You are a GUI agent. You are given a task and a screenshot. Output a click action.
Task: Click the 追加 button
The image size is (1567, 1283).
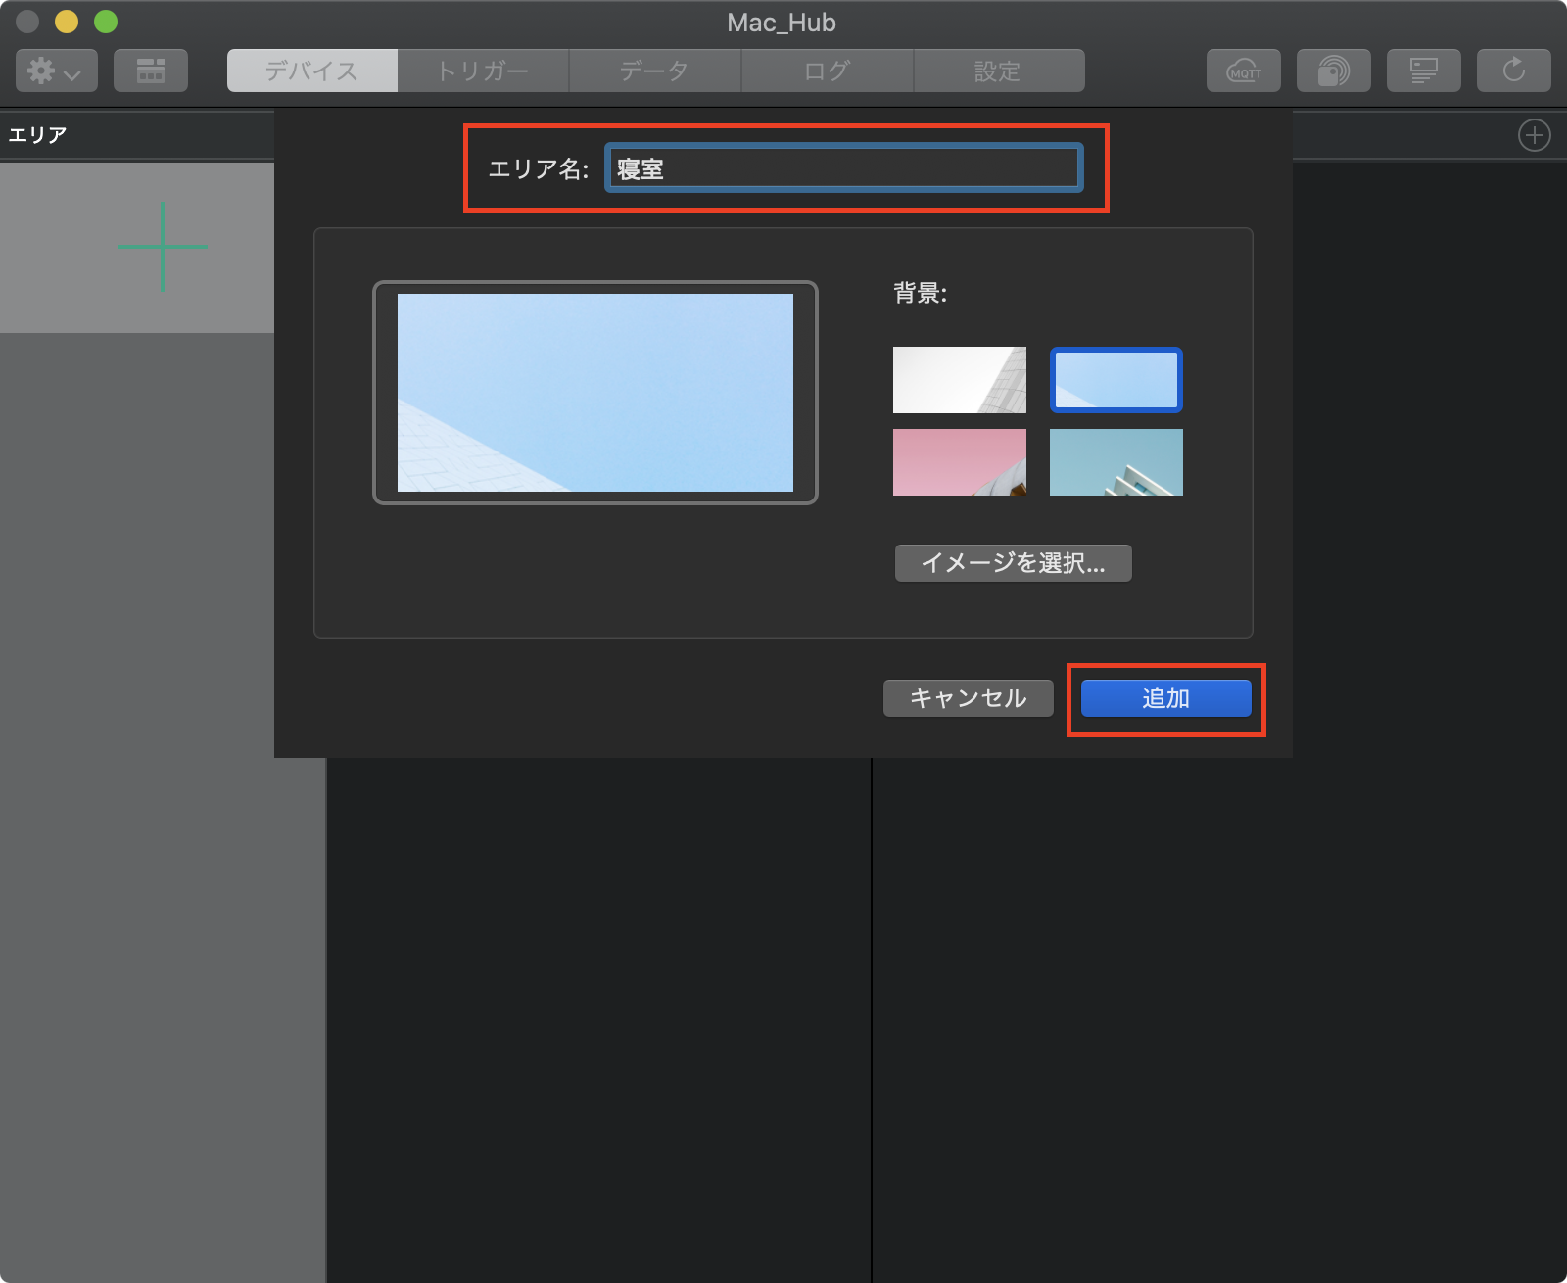[1166, 698]
